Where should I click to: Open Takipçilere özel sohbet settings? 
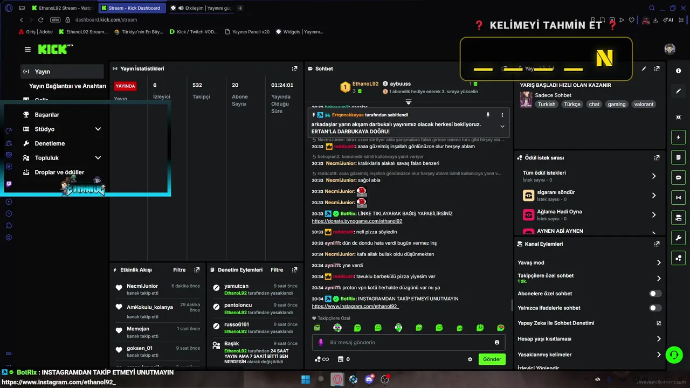589,278
